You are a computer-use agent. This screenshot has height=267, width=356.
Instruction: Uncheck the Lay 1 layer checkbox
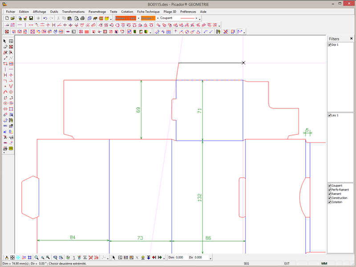[x=330, y=115]
